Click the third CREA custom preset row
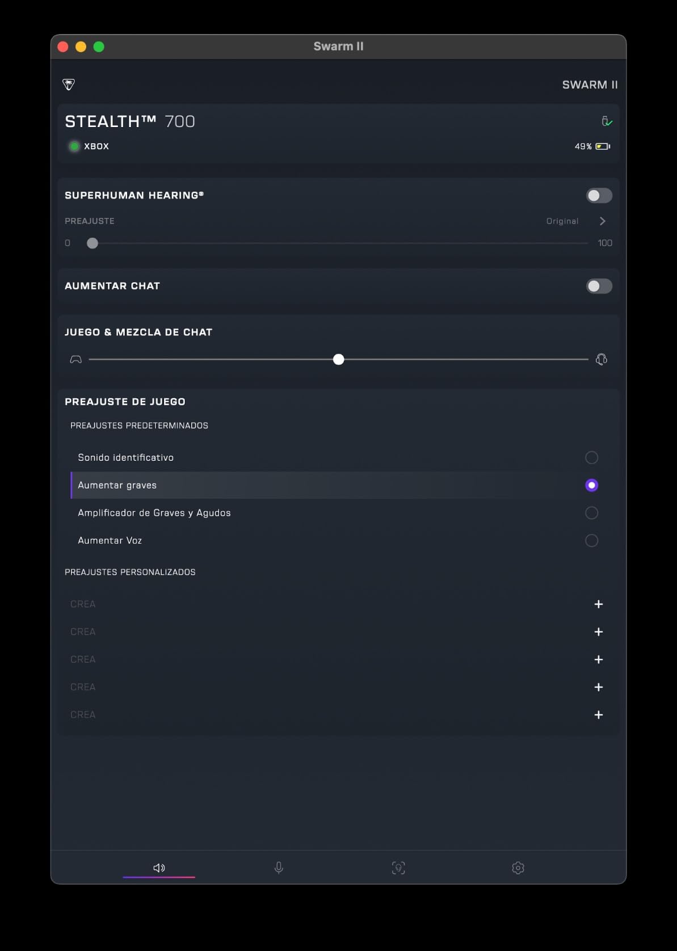 [x=83, y=659]
